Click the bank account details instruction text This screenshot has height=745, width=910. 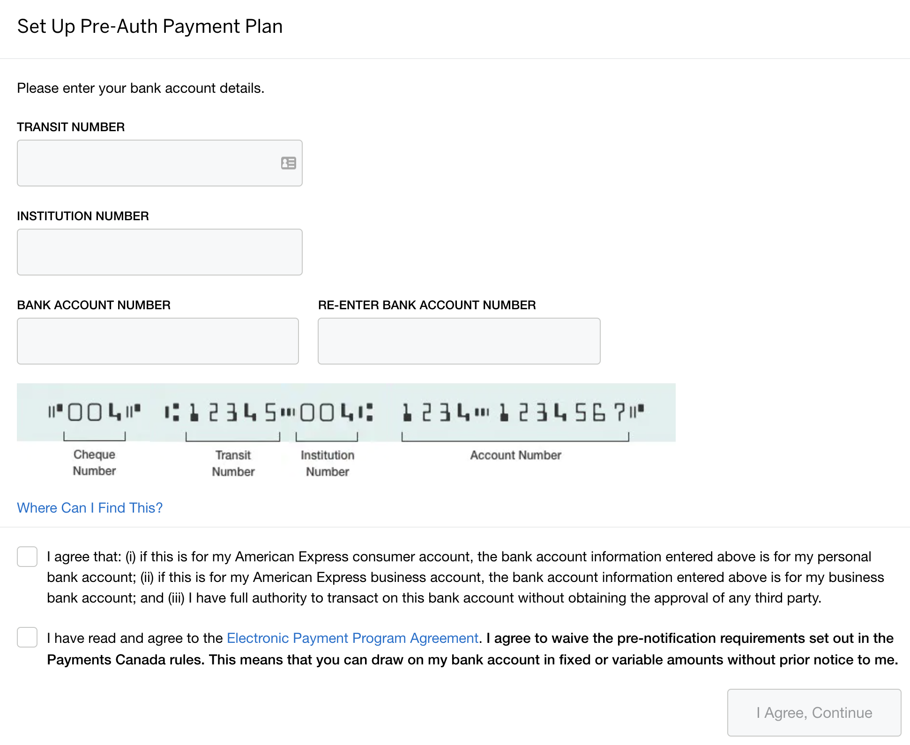coord(141,88)
